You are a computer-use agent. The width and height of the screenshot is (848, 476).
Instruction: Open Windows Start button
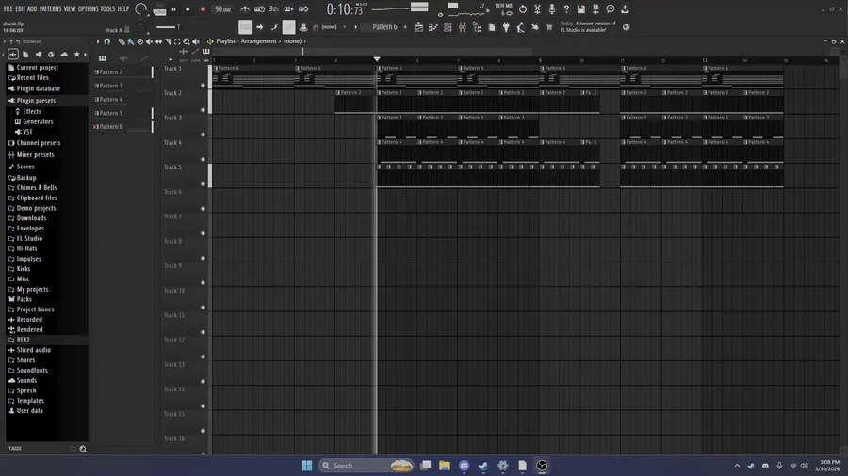click(x=306, y=466)
